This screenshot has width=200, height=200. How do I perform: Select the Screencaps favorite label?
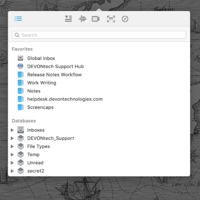point(40,107)
